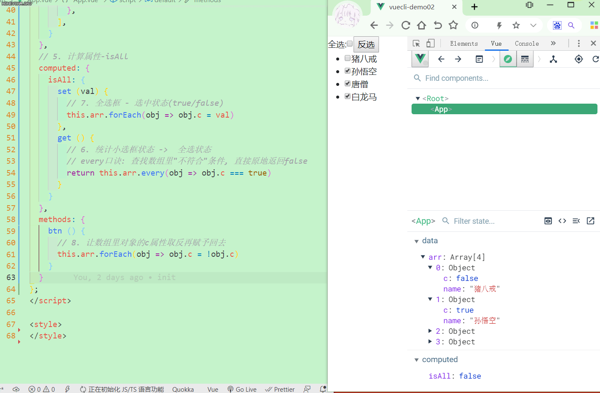Uncheck the 白龙马 checkbox
The image size is (600, 393).
(x=348, y=96)
